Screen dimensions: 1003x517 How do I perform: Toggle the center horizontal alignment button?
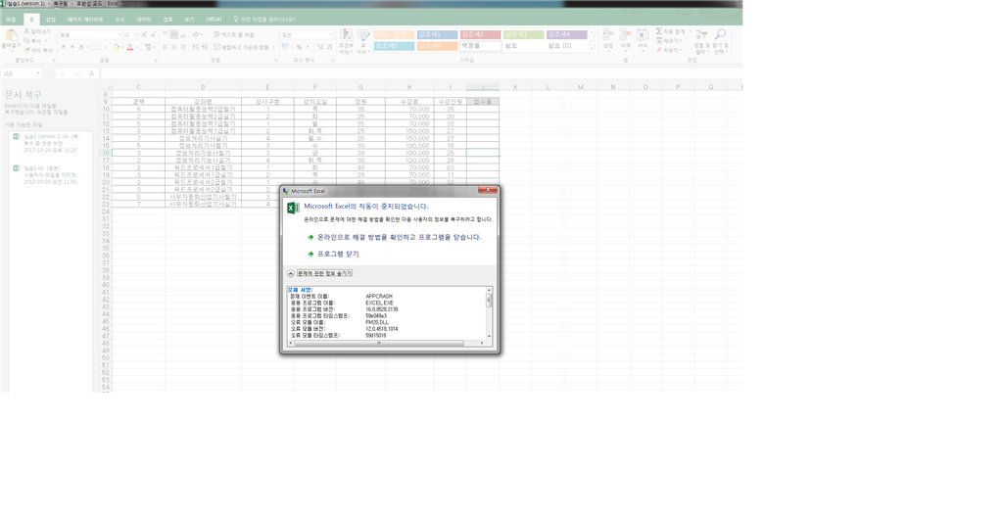tap(173, 47)
